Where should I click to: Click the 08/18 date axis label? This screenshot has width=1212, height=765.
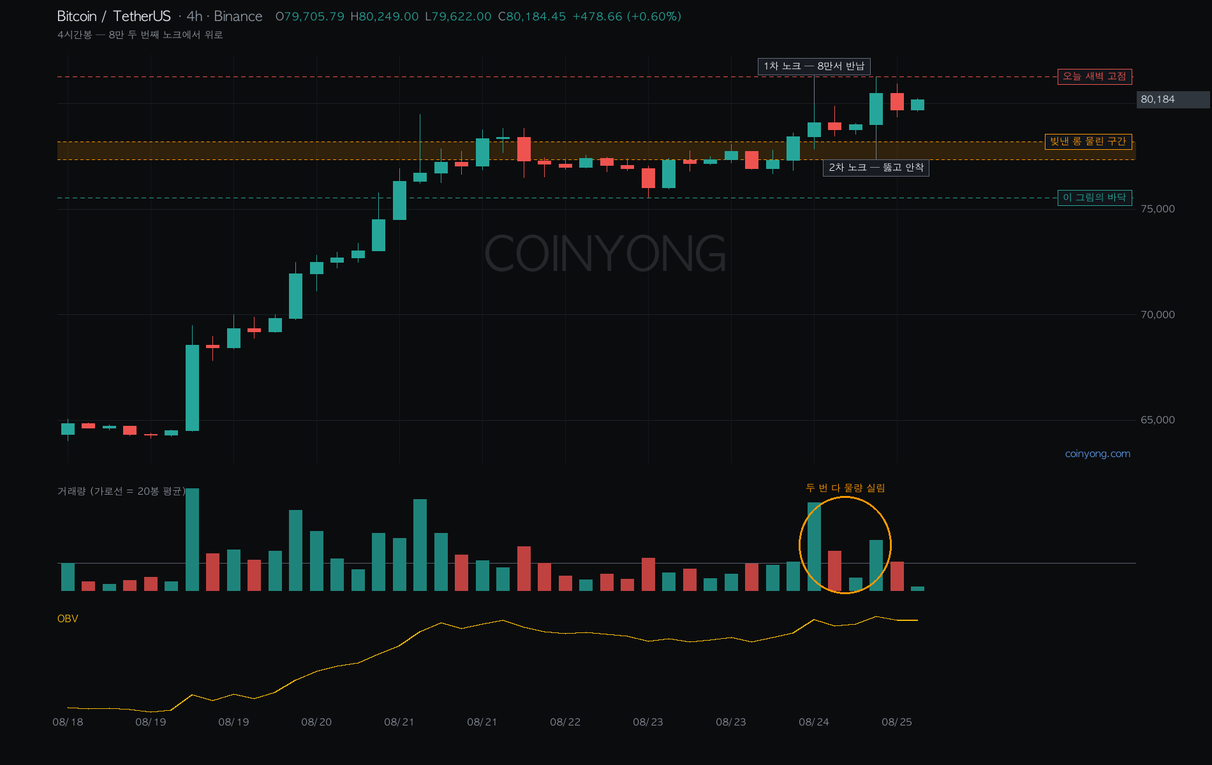click(x=68, y=722)
